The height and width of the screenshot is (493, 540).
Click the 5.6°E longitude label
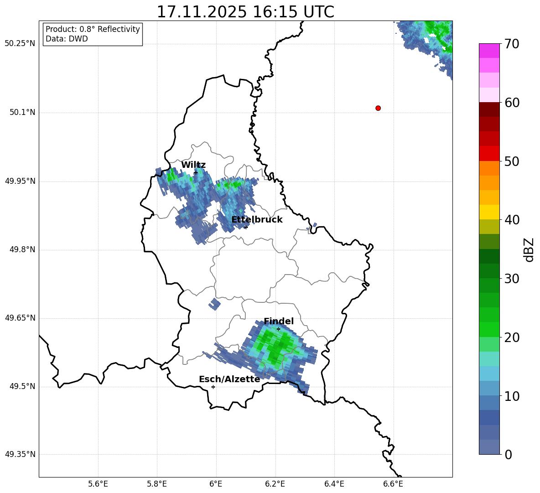(x=98, y=484)
